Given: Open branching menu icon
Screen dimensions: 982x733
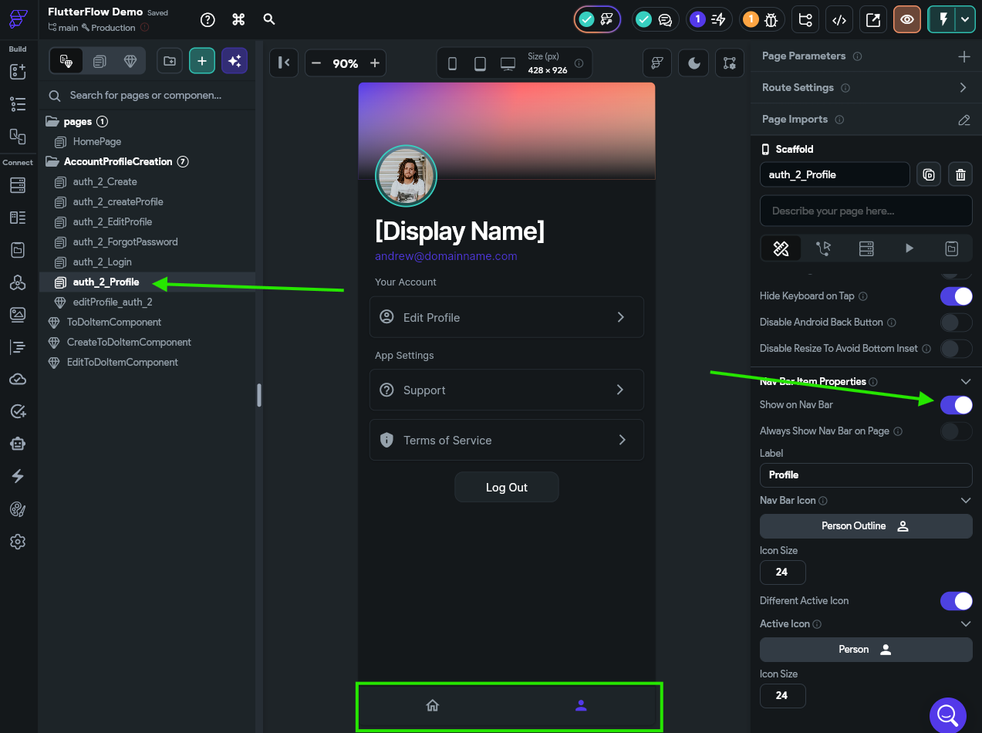Looking at the screenshot, I should pos(805,20).
